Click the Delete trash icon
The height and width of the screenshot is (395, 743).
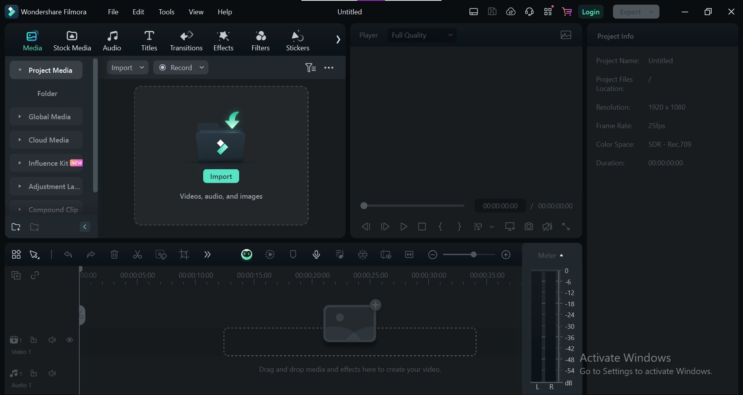click(114, 254)
